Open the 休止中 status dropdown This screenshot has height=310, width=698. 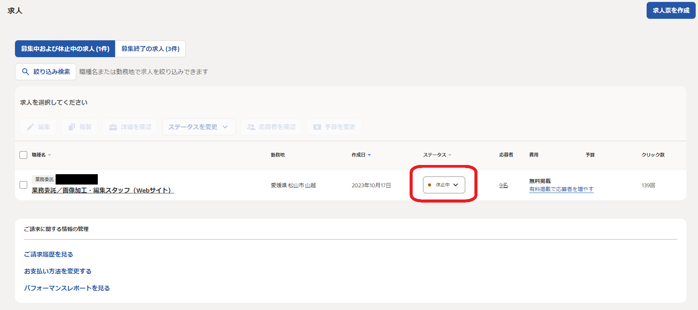tap(444, 185)
